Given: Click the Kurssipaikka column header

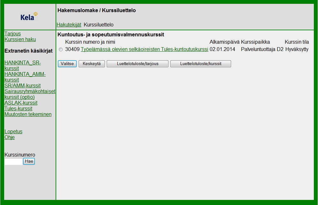Looking at the screenshot, I should [255, 42].
